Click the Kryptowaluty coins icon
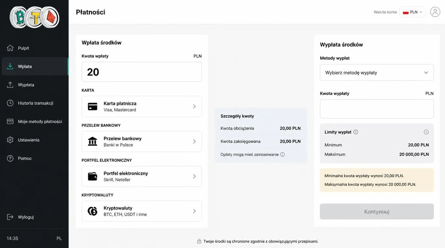 click(x=92, y=211)
